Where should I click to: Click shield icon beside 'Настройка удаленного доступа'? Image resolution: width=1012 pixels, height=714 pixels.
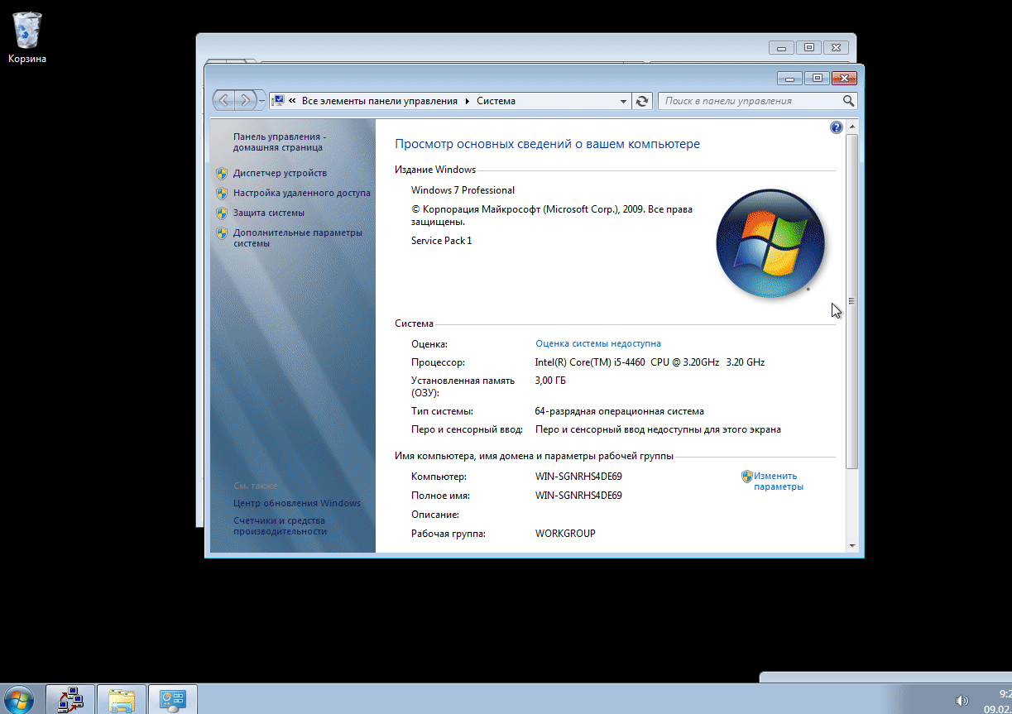coord(222,193)
